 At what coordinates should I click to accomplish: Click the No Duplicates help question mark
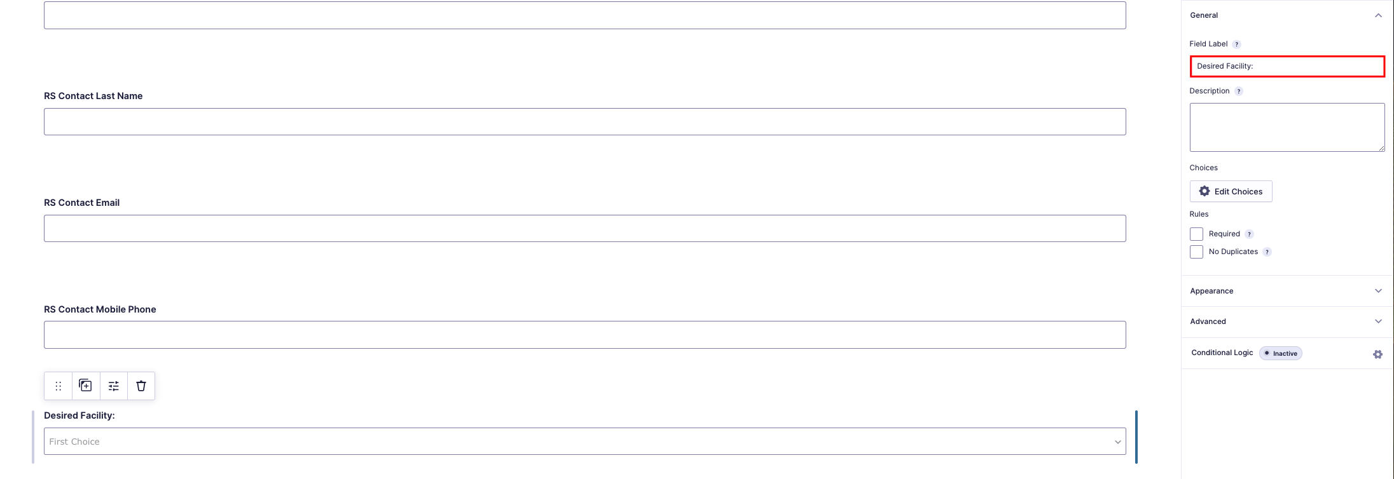[1266, 252]
